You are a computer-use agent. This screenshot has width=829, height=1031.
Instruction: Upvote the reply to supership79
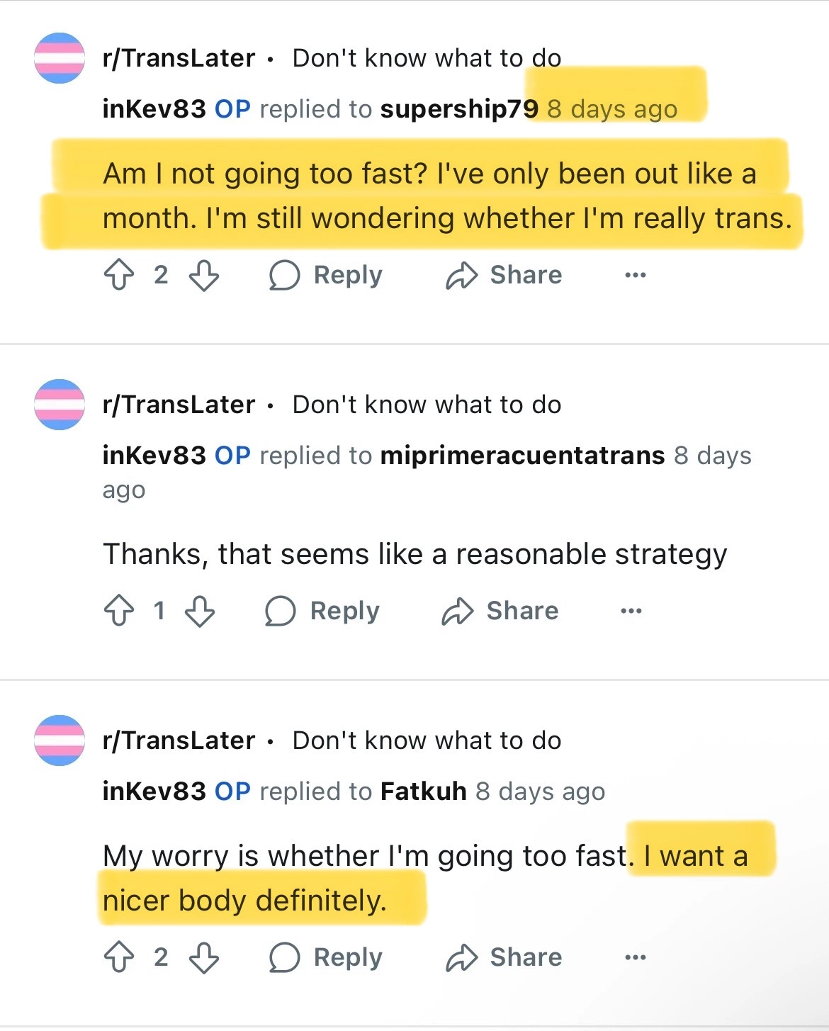119,275
